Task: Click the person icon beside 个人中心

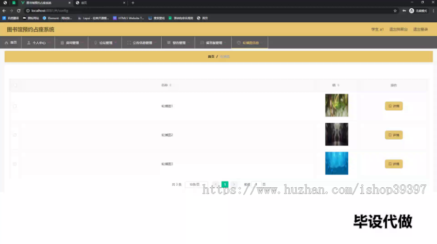Action: coord(29,43)
